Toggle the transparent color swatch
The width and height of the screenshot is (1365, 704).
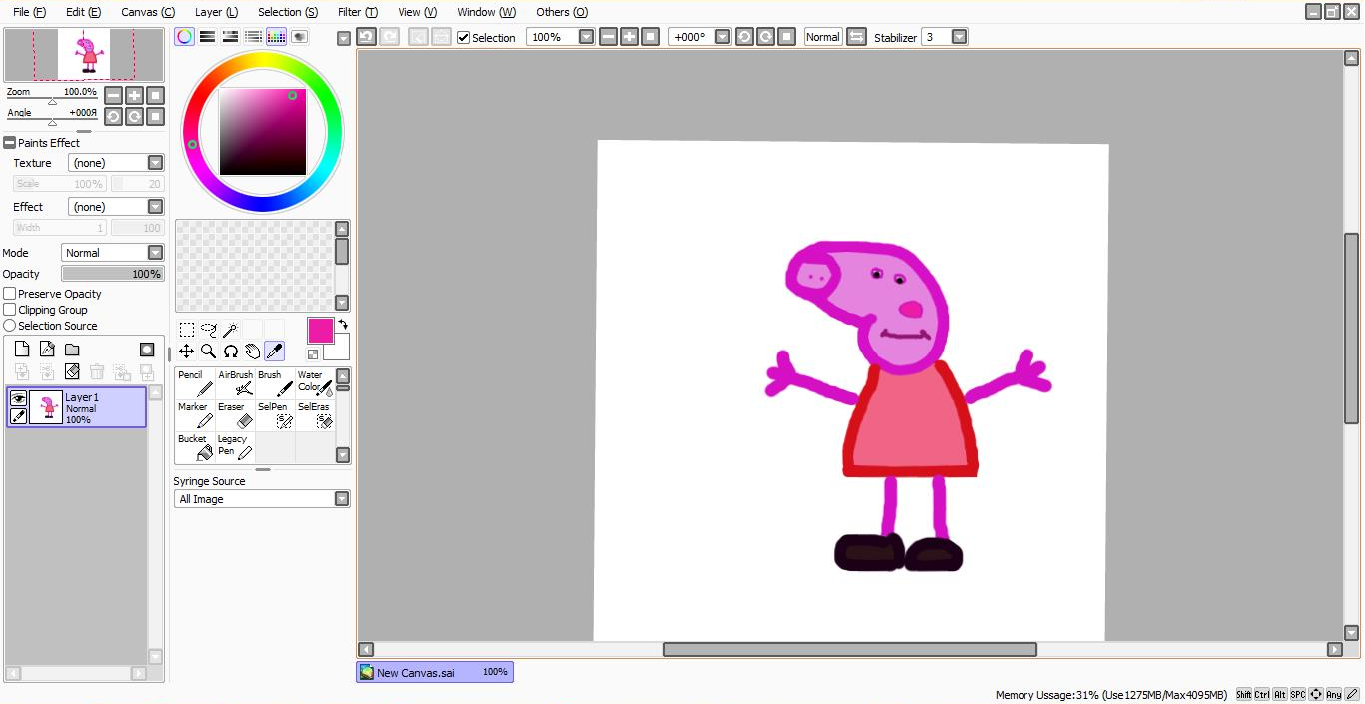pos(313,354)
